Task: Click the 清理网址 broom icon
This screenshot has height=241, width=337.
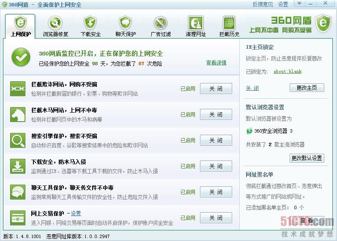Action: coord(196,23)
